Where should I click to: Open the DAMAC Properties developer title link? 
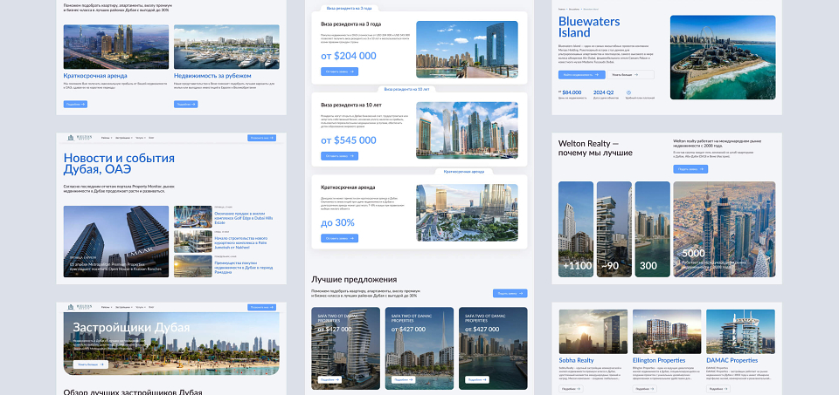click(732, 360)
